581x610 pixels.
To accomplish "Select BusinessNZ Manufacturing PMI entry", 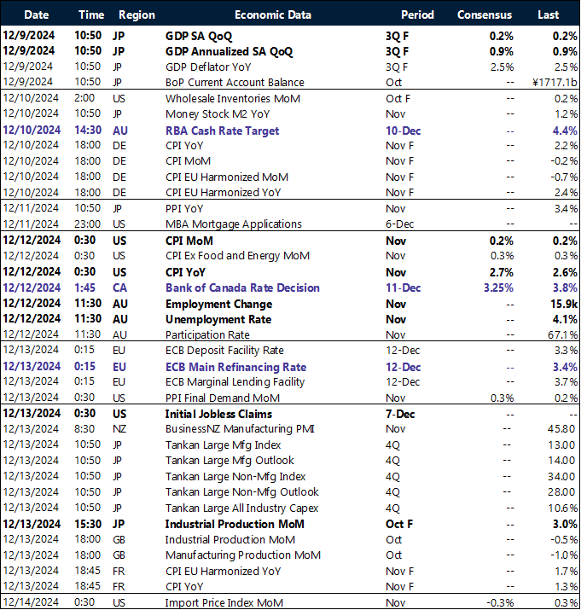I will pyautogui.click(x=240, y=429).
